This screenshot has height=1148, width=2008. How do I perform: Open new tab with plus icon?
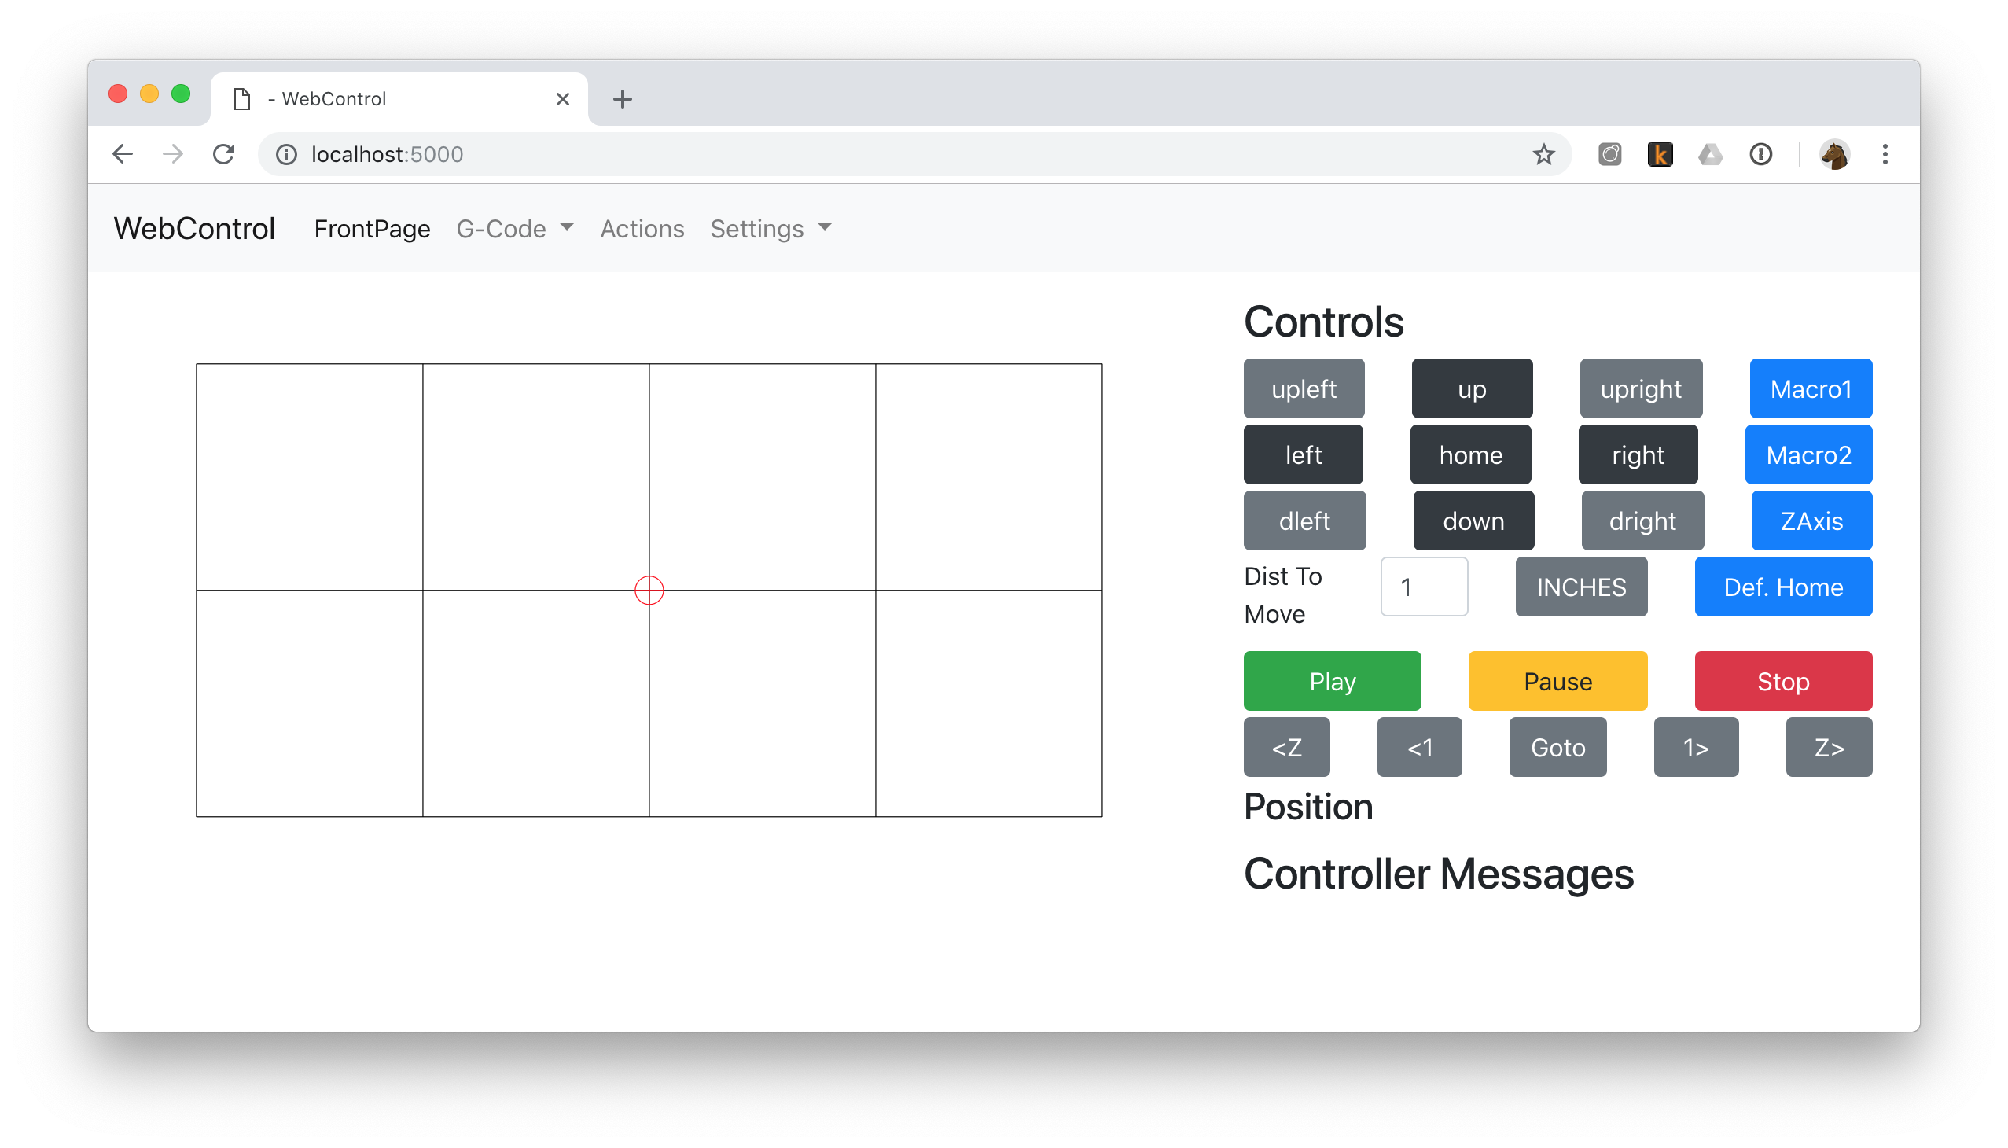point(622,98)
